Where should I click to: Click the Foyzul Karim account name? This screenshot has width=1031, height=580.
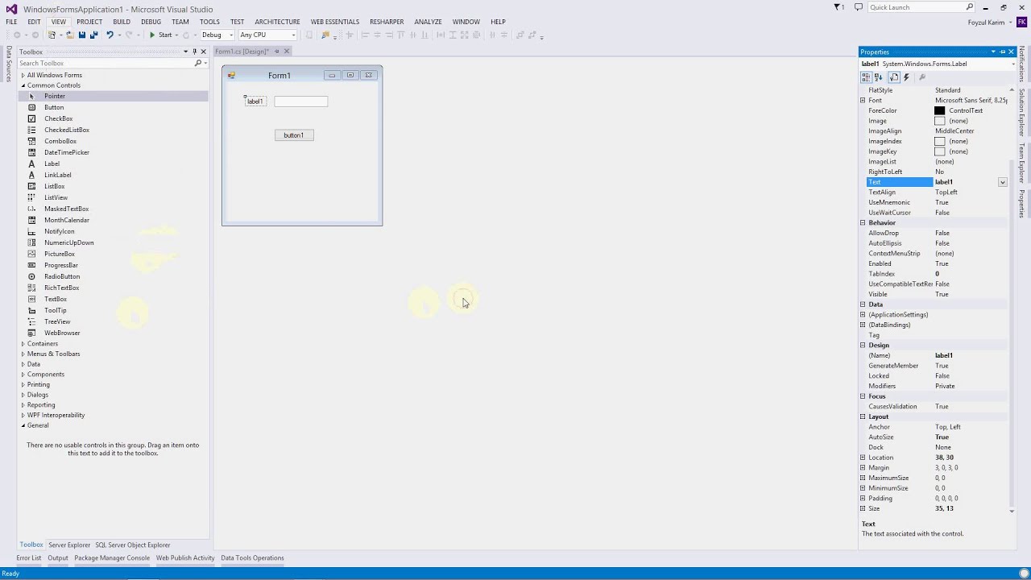(986, 23)
